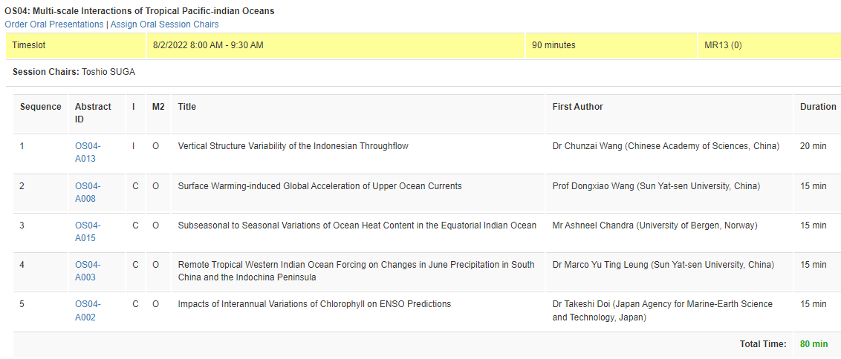Click the 80 min total time value
This screenshot has width=841, height=359.
(x=814, y=344)
